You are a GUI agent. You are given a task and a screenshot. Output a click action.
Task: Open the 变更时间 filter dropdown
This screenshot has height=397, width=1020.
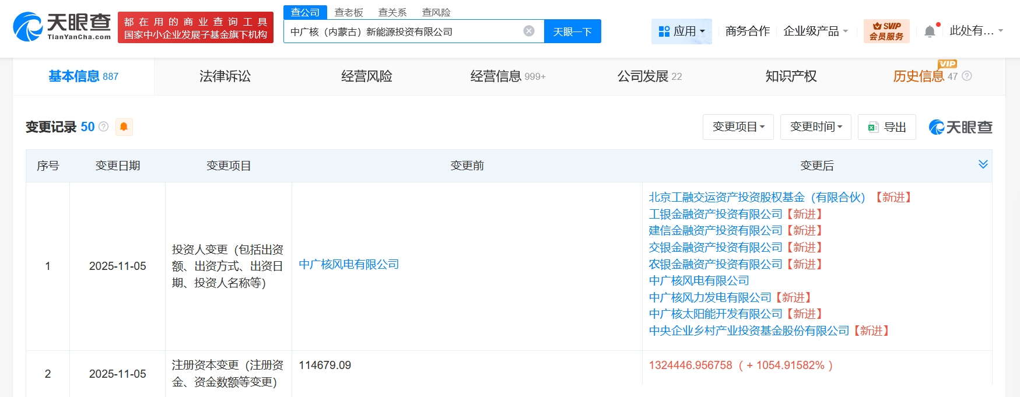coord(815,127)
